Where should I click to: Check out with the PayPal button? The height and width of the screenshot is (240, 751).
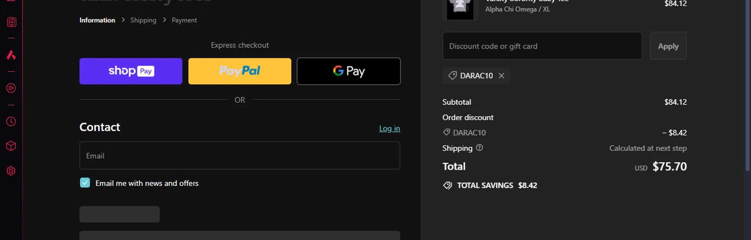pyautogui.click(x=239, y=71)
